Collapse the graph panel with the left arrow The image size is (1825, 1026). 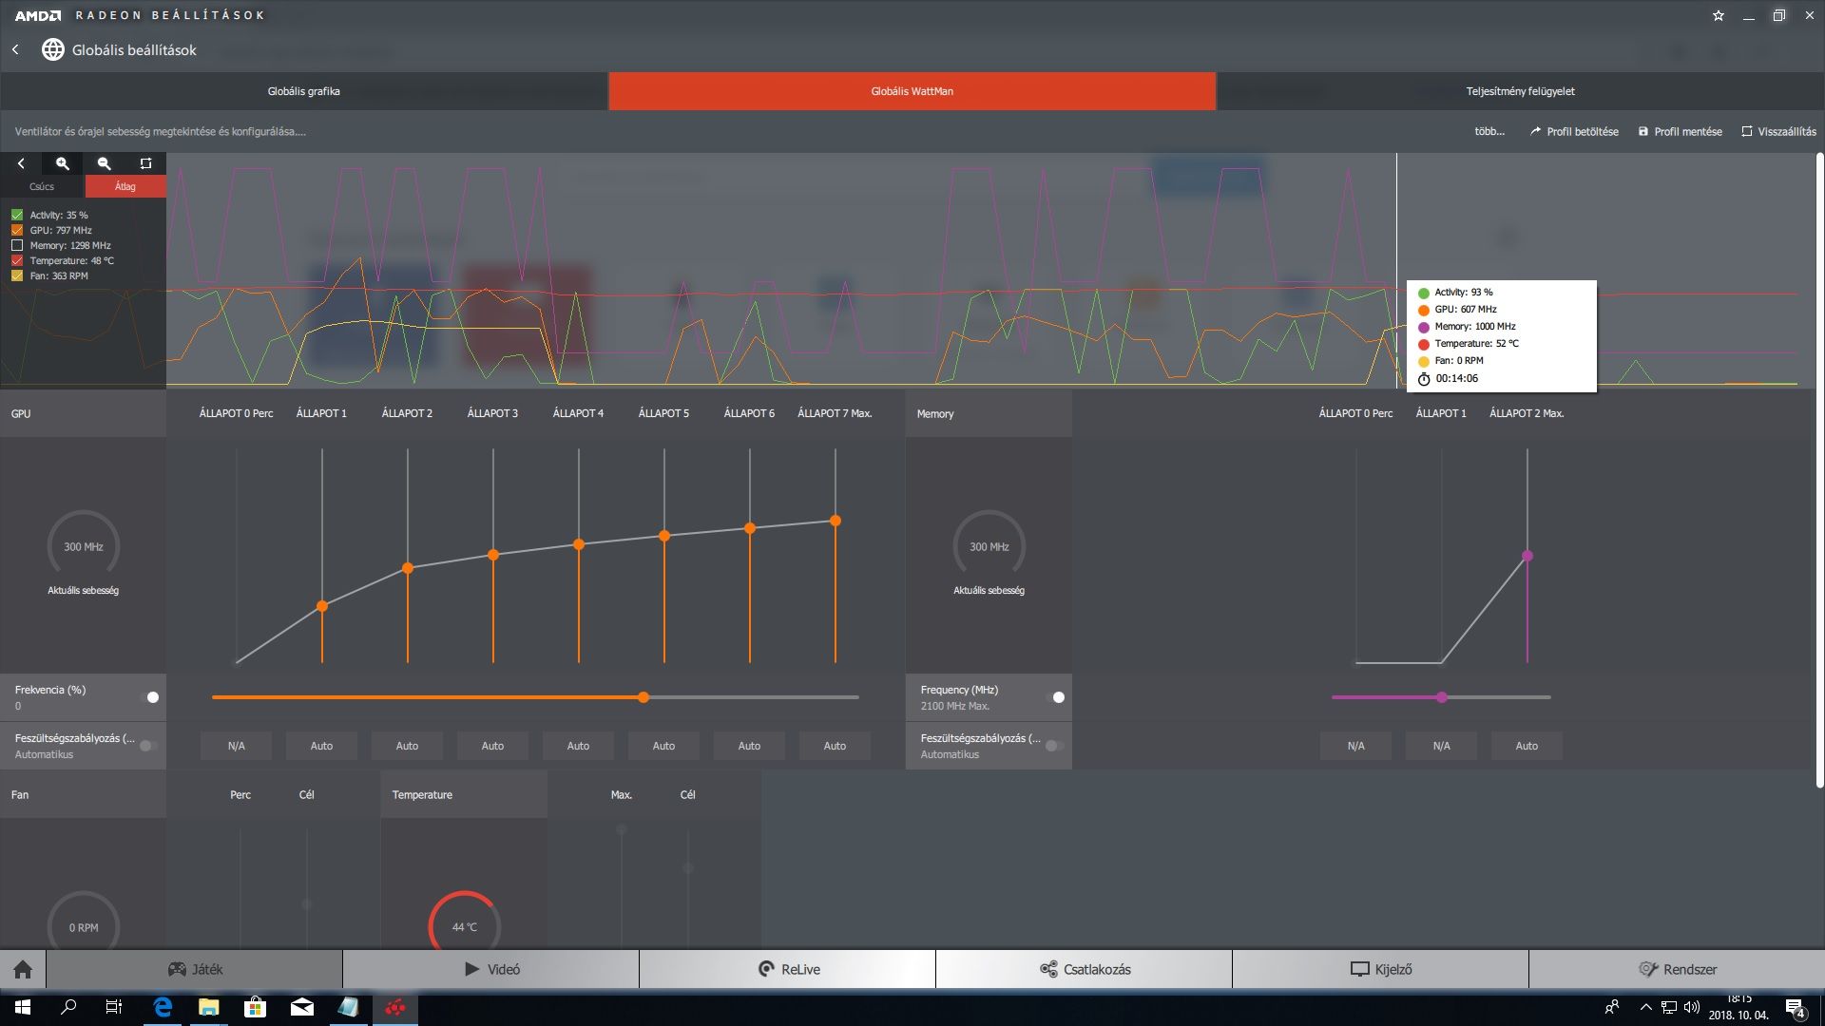coord(21,163)
